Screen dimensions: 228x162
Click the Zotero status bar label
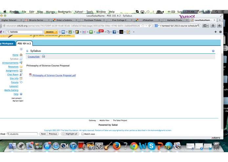tap(216, 138)
